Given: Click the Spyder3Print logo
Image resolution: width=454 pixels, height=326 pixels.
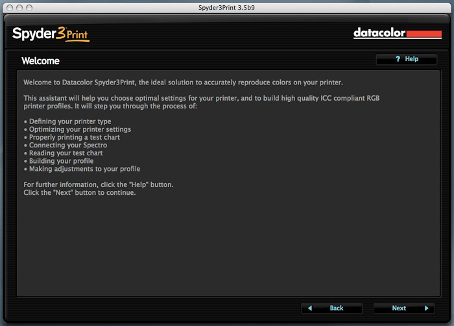Looking at the screenshot, I should click(50, 34).
